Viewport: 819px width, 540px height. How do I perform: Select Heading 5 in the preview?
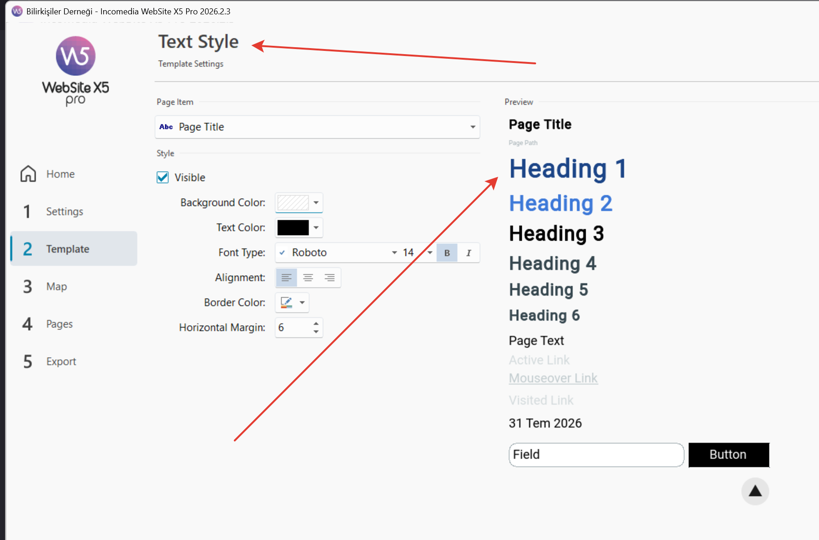pos(549,290)
